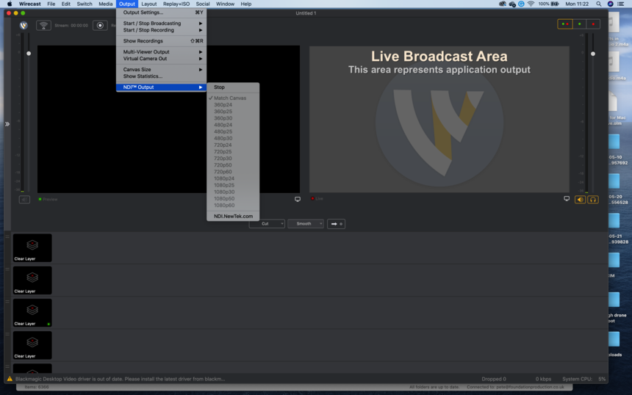The image size is (632, 395).
Task: Click the third layer row handle icon
Action: (x=7, y=302)
